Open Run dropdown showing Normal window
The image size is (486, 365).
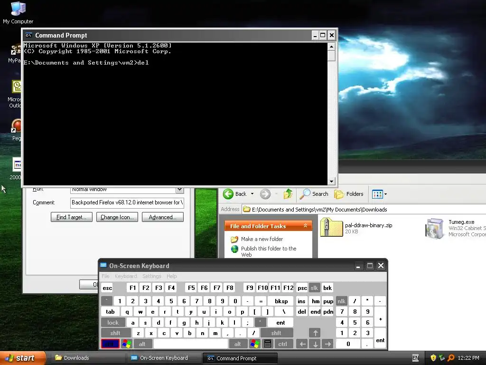(x=180, y=189)
